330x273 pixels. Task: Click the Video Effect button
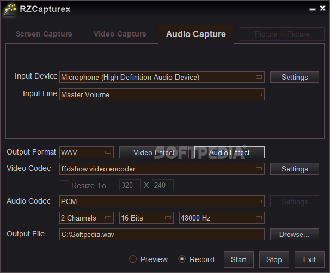(154, 152)
